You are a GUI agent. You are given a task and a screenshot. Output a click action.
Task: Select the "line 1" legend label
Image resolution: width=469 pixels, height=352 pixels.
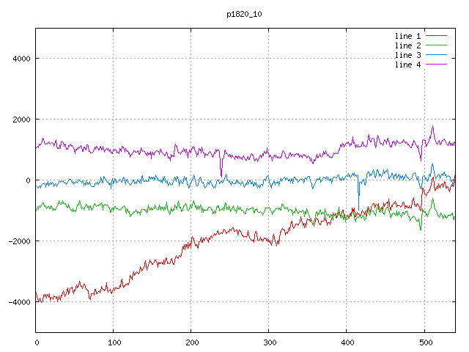pos(407,36)
